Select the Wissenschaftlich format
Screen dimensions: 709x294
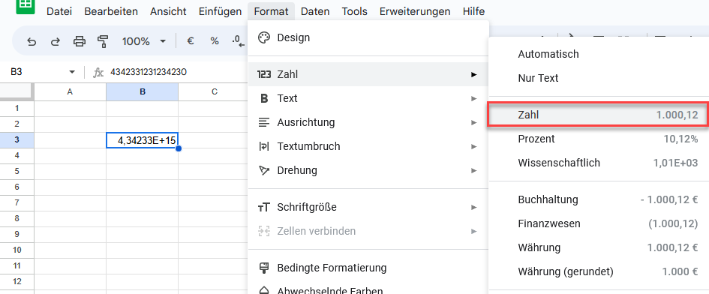coord(599,163)
